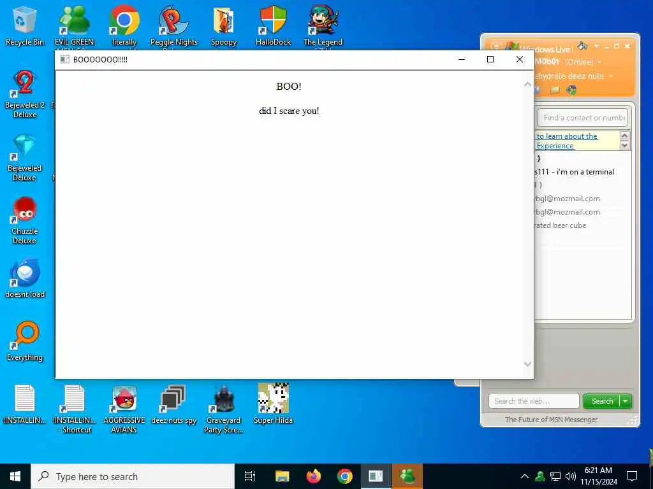Click the 'Type here to search' taskbar box
The height and width of the screenshot is (489, 653).
click(x=133, y=476)
